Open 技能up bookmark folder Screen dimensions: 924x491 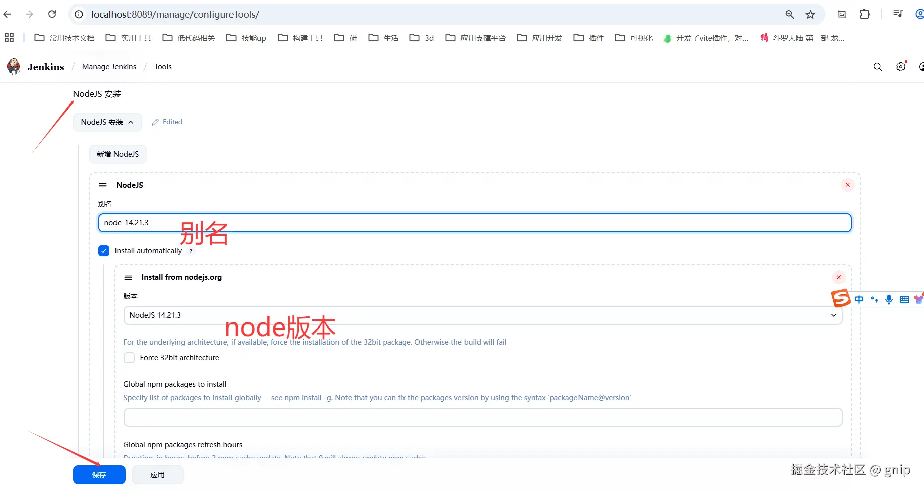(246, 38)
